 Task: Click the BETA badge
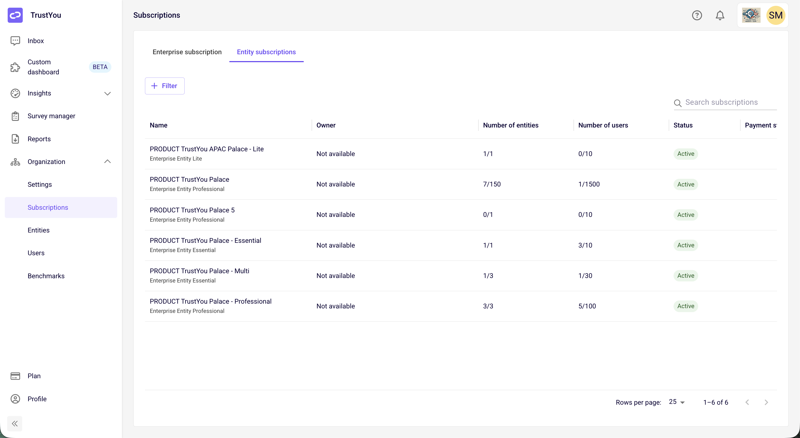(x=100, y=67)
